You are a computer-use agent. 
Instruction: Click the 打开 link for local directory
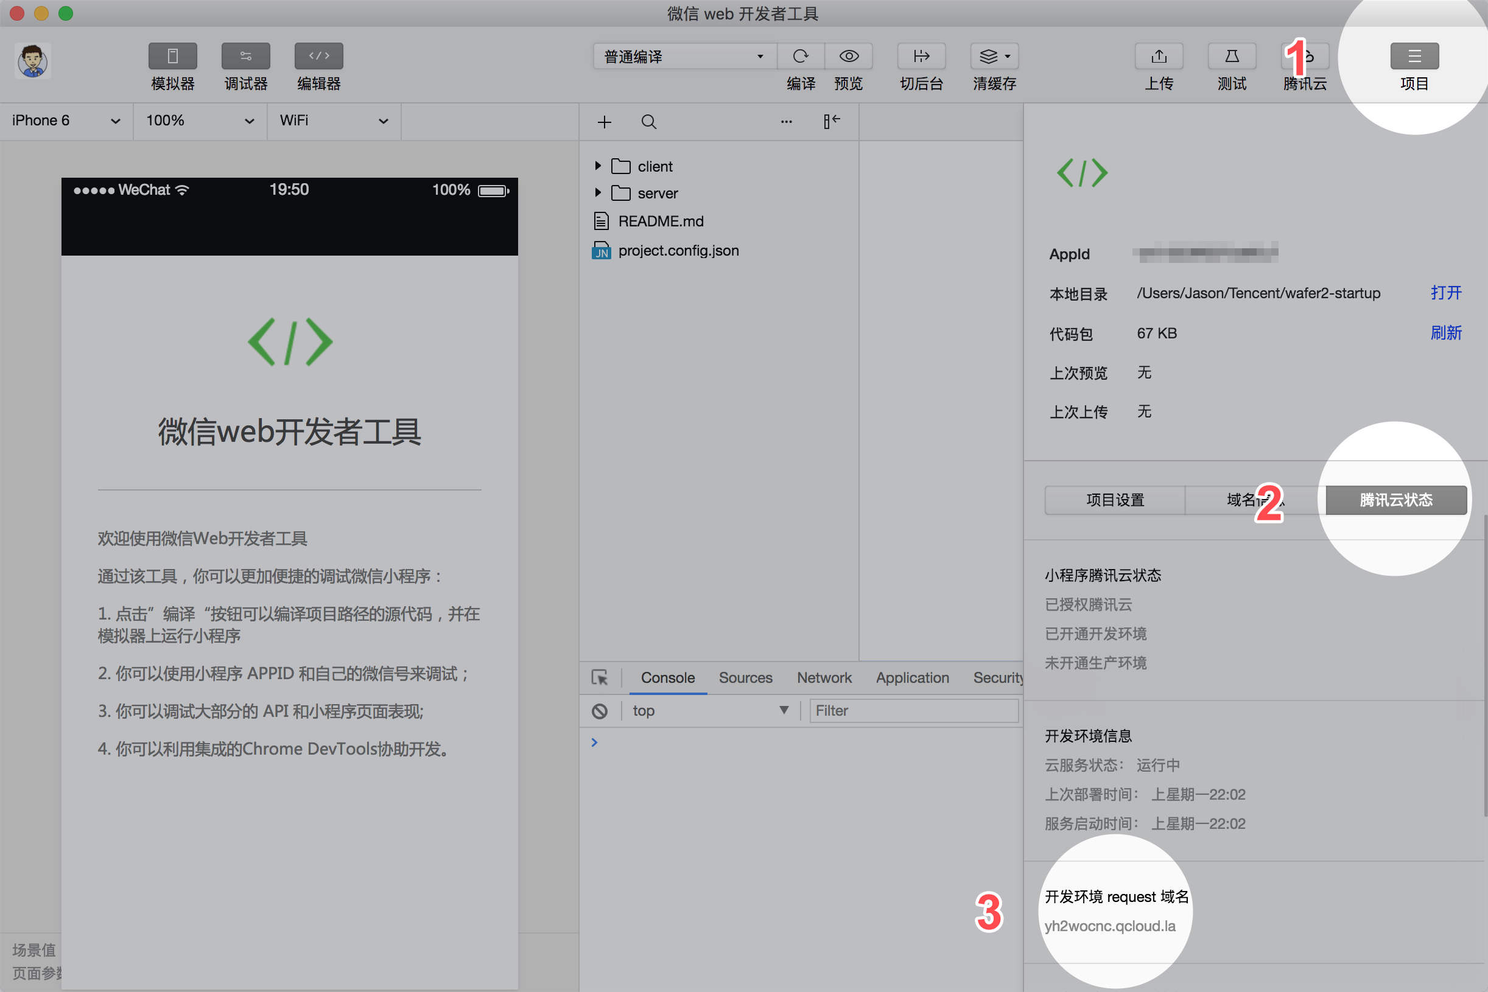pos(1445,293)
